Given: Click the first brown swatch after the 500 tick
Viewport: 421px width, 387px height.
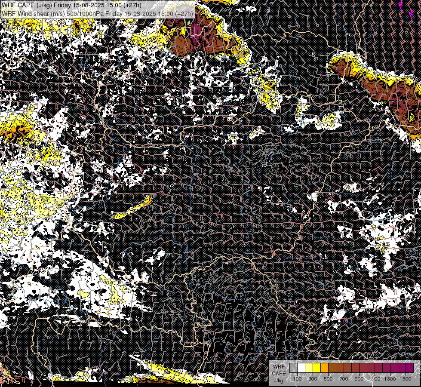Looking at the screenshot, I should pos(332,368).
